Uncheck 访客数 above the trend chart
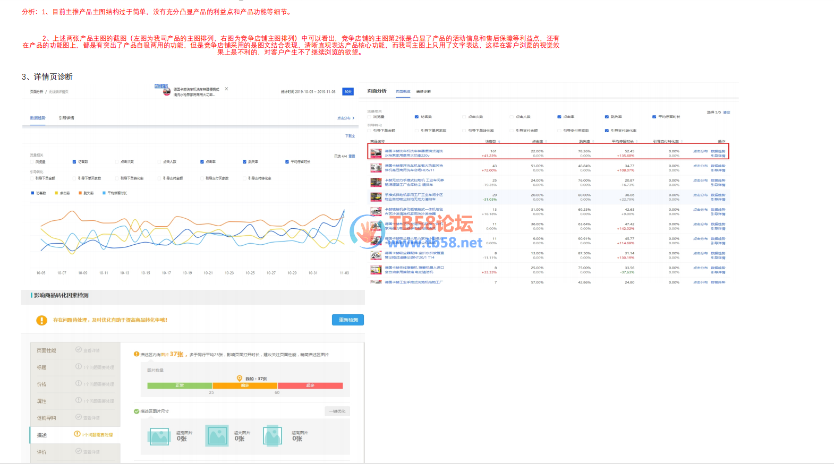The width and height of the screenshot is (834, 464). click(74, 162)
